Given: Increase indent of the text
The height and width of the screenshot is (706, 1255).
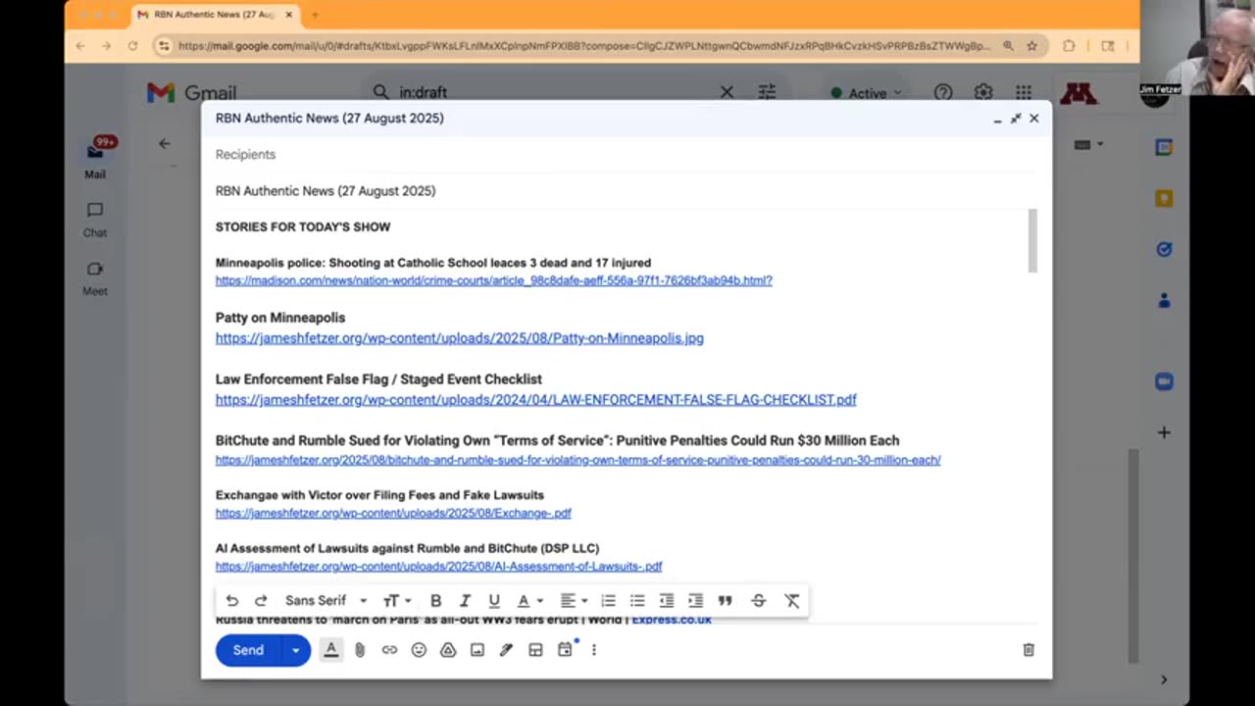Looking at the screenshot, I should pos(696,601).
